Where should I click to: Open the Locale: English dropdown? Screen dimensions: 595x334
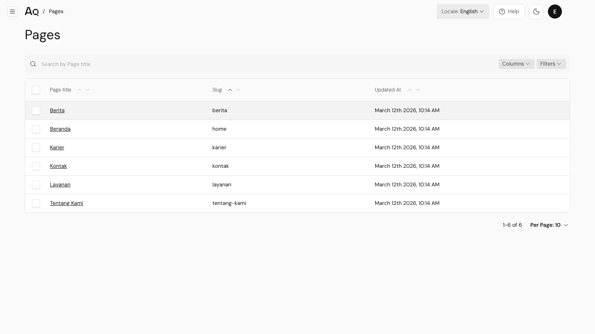point(463,12)
